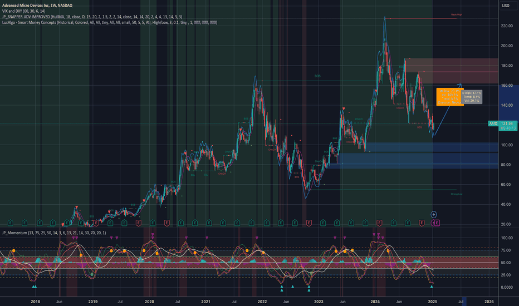Click the green circle in momentum pane
Screen dimensions: 519x306
tap(92, 275)
